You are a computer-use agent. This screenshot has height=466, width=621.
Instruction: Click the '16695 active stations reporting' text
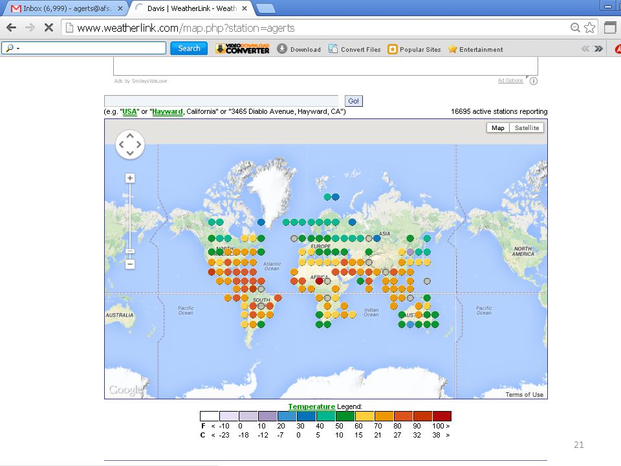coord(499,112)
